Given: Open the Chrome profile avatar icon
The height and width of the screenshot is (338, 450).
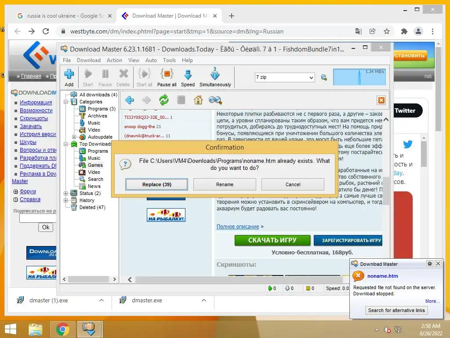Looking at the screenshot, I should pos(418,31).
